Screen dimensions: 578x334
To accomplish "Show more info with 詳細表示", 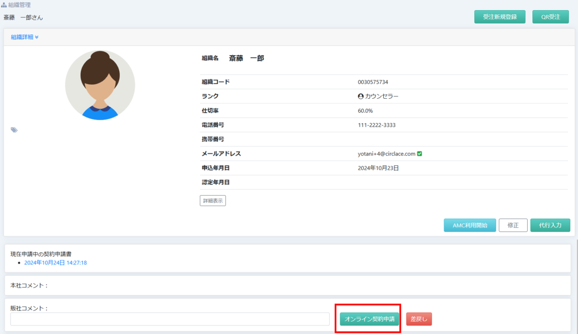I will pyautogui.click(x=213, y=200).
